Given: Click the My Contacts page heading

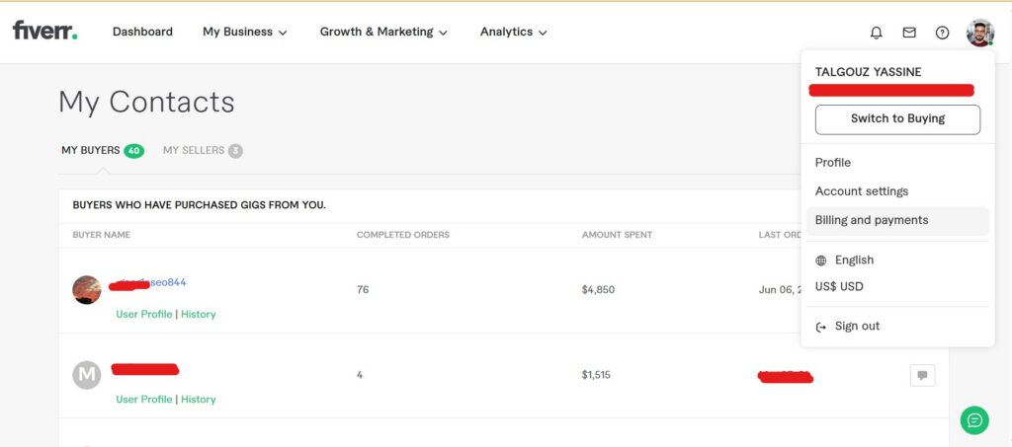Looking at the screenshot, I should [x=146, y=102].
